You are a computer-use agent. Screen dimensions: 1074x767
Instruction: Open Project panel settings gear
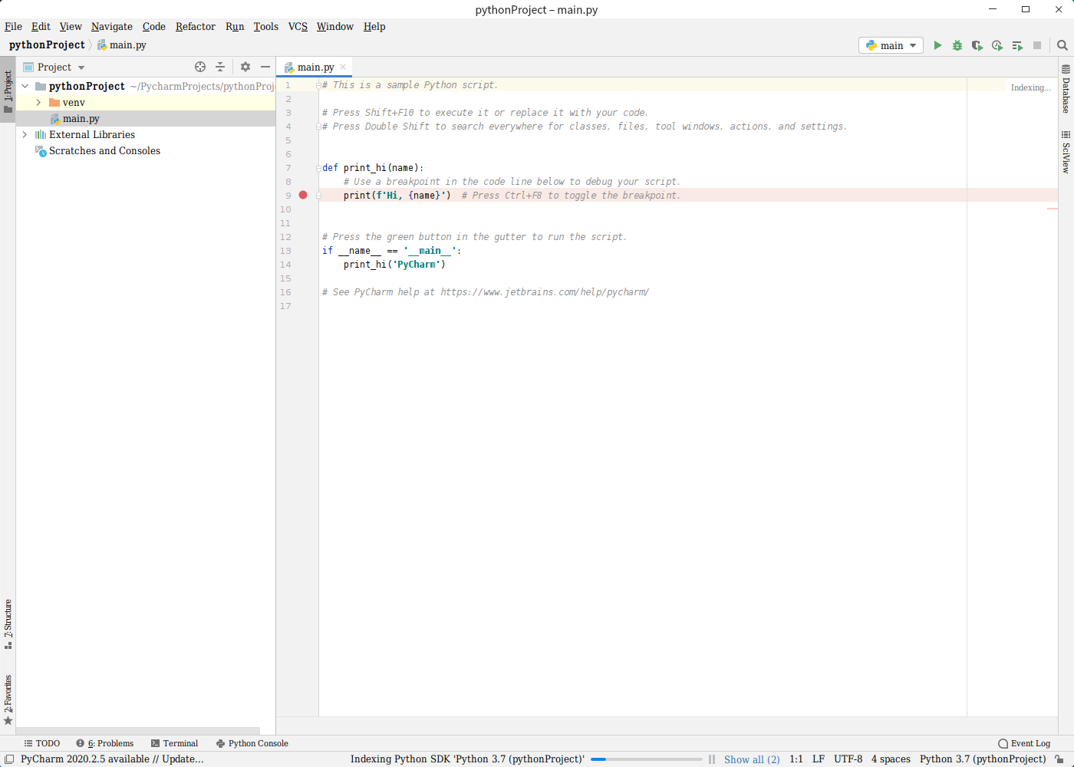click(245, 67)
